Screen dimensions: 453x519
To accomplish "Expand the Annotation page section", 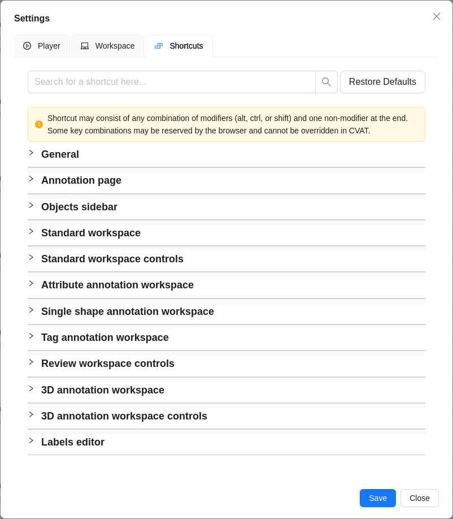I will [x=81, y=180].
